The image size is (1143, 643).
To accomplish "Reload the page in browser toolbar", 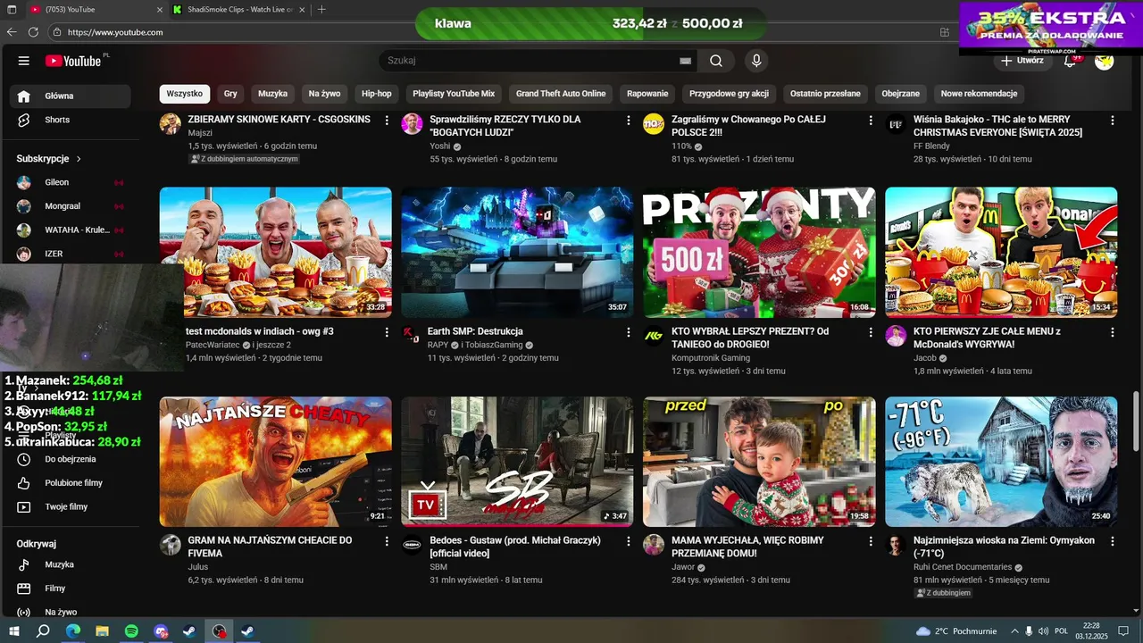I will coord(33,32).
